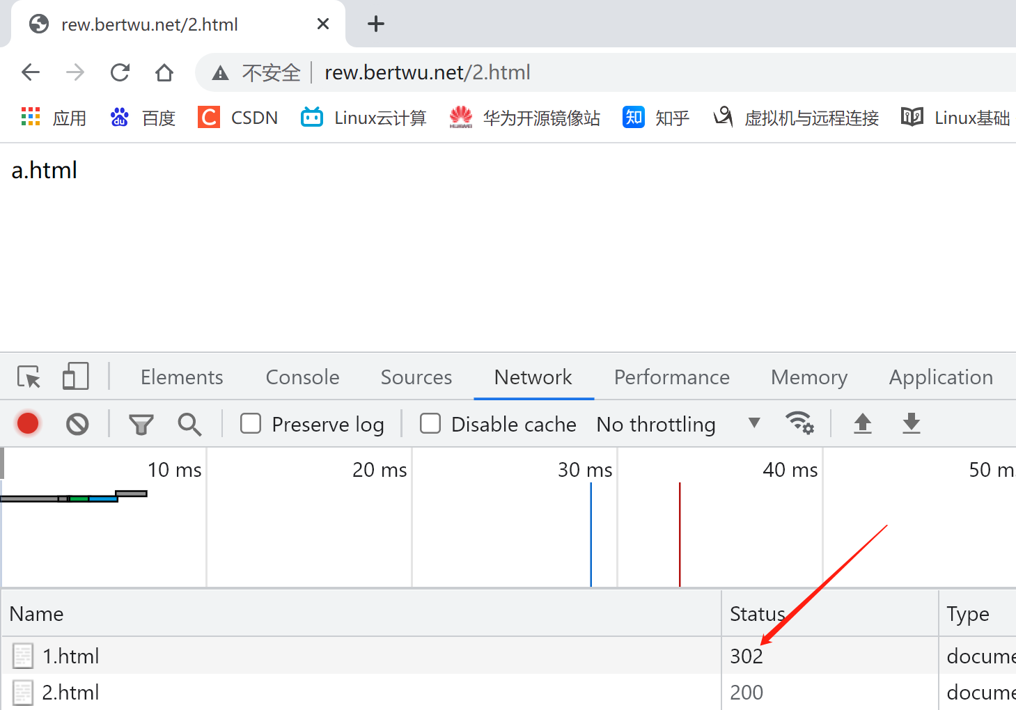Close the rew.bertwu.net/2.html tab
Viewport: 1016px width, 710px height.
click(x=323, y=24)
